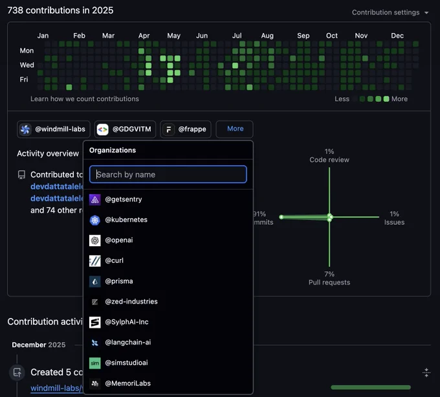Screen dimensions: 440x397
Task: Click the @getsentry organization logo
Action: [95, 199]
